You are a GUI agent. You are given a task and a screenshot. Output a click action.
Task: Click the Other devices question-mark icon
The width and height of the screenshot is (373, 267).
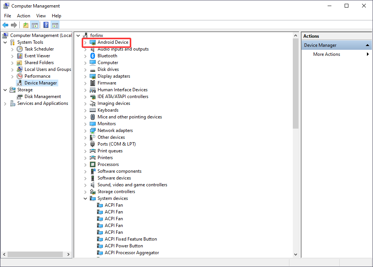(x=93, y=137)
